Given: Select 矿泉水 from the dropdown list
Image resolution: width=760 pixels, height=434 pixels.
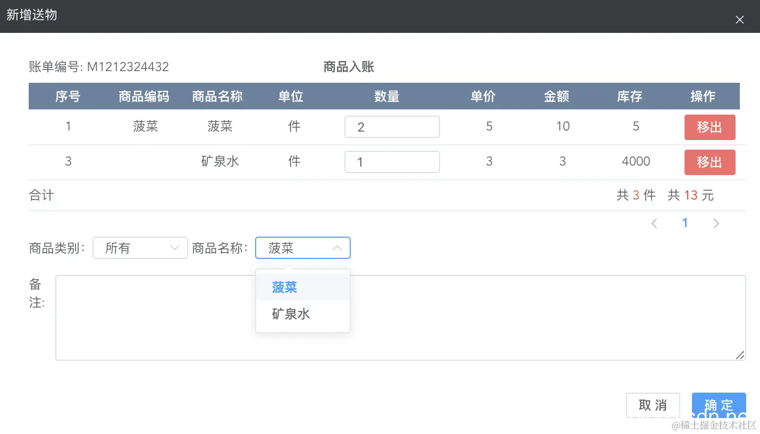Looking at the screenshot, I should tap(290, 314).
